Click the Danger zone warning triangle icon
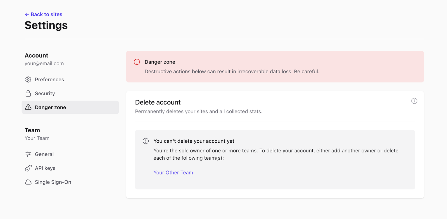 click(x=28, y=107)
